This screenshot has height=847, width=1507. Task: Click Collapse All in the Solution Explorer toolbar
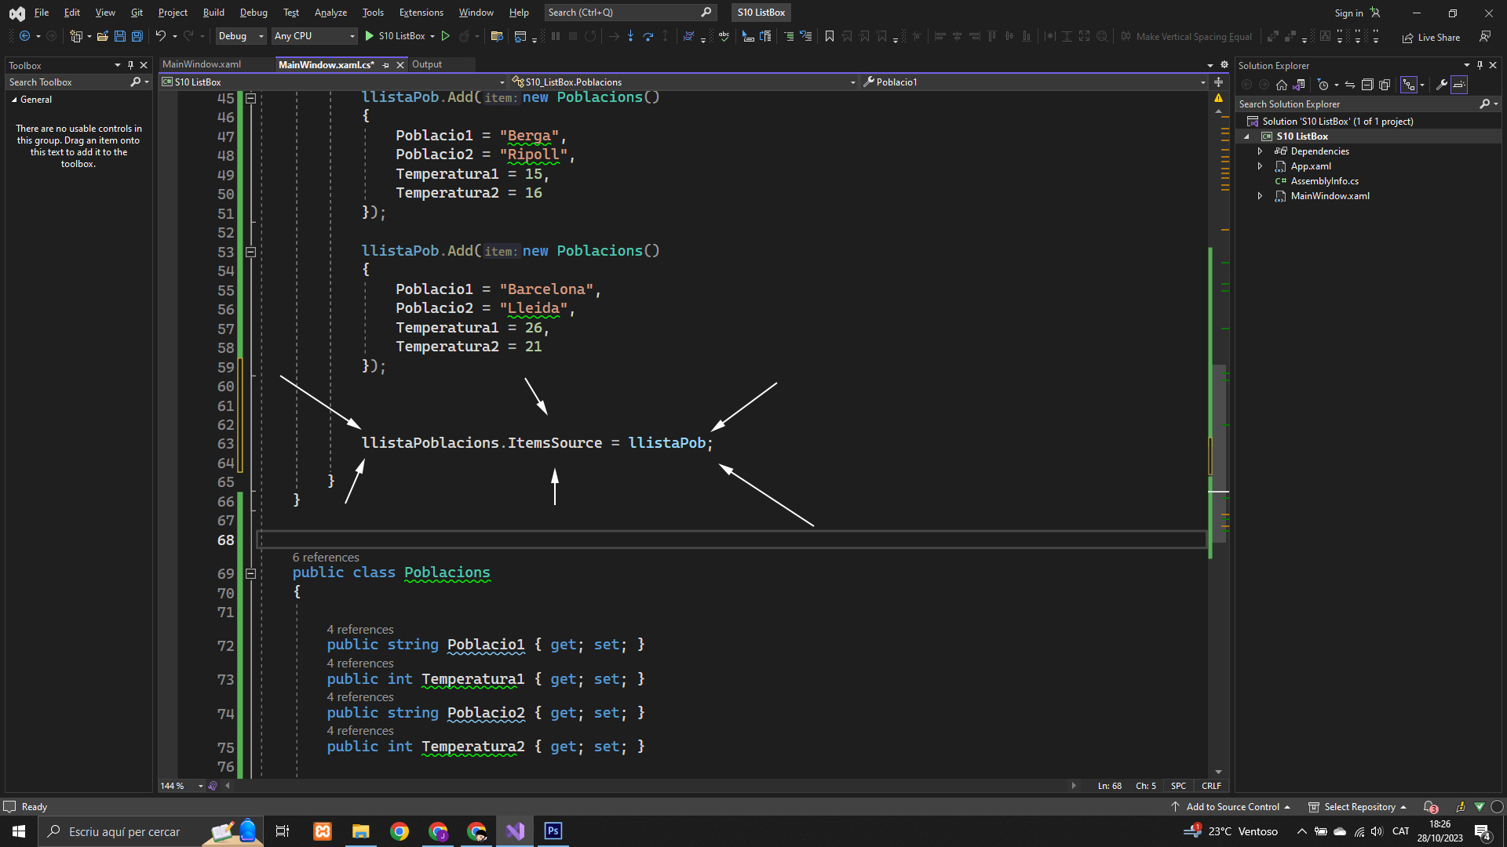(1367, 85)
